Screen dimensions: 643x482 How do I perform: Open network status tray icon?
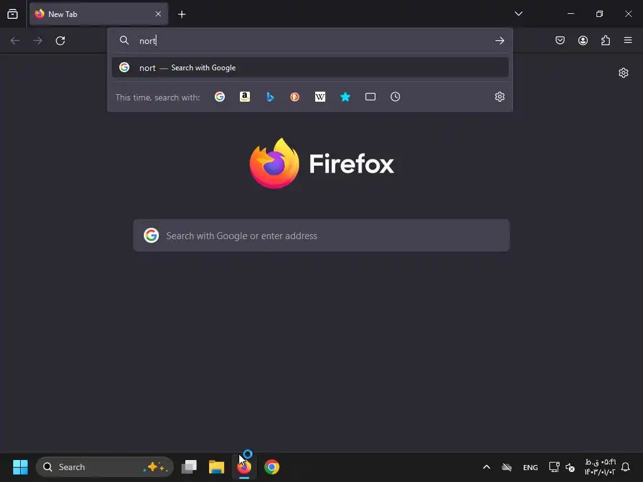point(554,467)
